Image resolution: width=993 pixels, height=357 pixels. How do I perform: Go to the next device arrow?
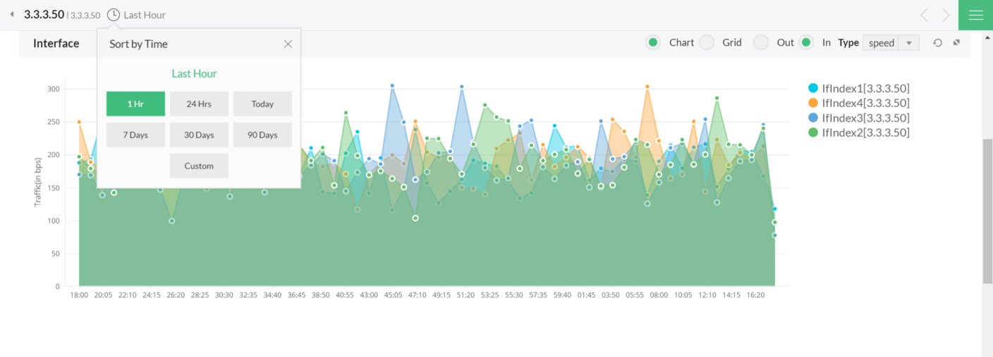pyautogui.click(x=946, y=15)
